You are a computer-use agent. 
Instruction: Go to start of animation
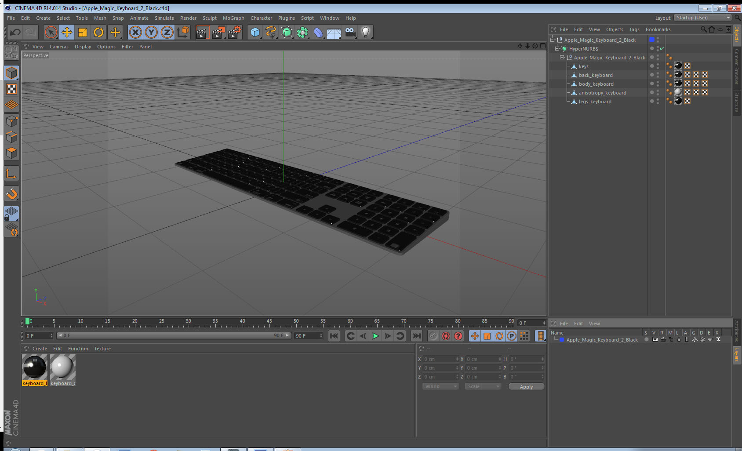point(334,336)
